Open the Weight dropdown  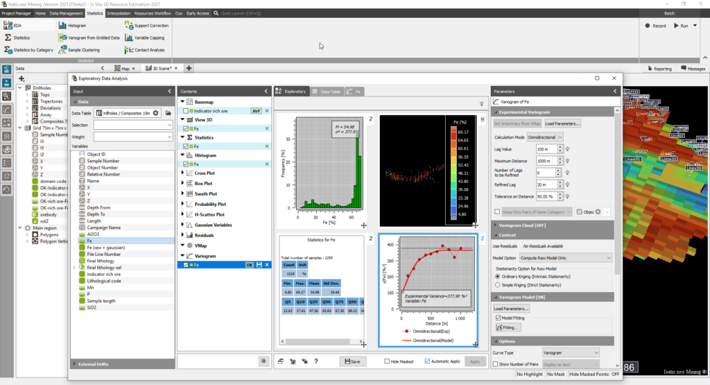click(133, 137)
